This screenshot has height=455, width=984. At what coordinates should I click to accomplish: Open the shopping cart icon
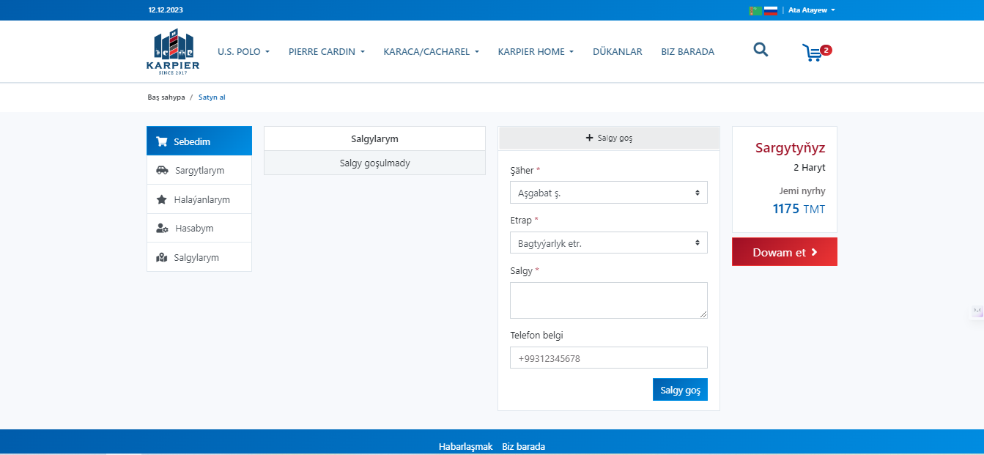pos(812,53)
